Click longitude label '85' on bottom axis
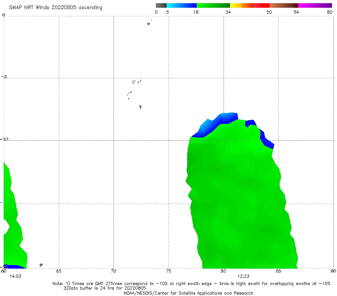This screenshot has height=296, width=337. pyautogui.click(x=278, y=271)
